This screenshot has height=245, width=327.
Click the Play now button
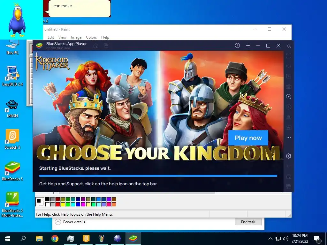248,138
